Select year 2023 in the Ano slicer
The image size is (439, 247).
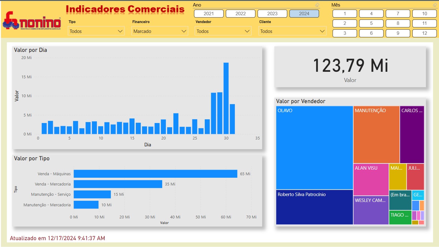[x=272, y=14]
